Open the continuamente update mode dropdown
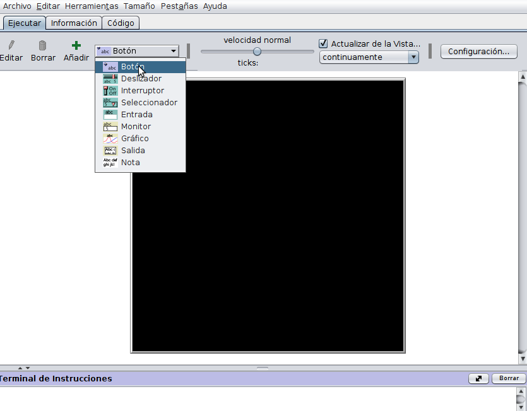527x411 pixels. point(369,57)
